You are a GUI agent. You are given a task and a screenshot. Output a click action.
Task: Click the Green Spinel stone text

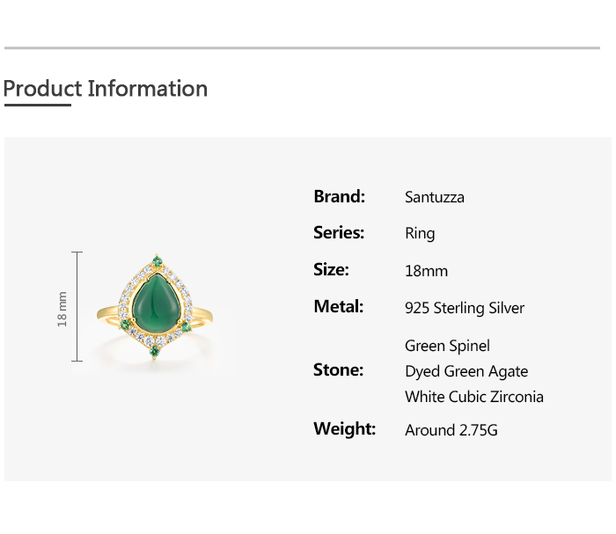pyautogui.click(x=447, y=346)
